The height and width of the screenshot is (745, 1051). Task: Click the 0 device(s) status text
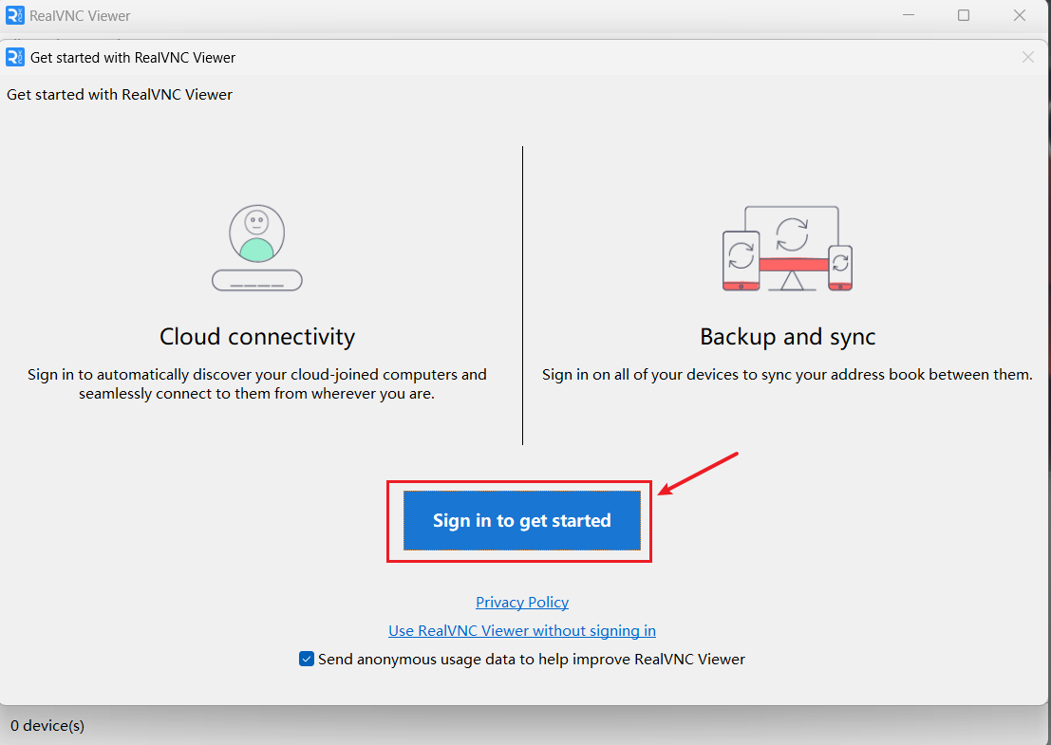coord(47,726)
